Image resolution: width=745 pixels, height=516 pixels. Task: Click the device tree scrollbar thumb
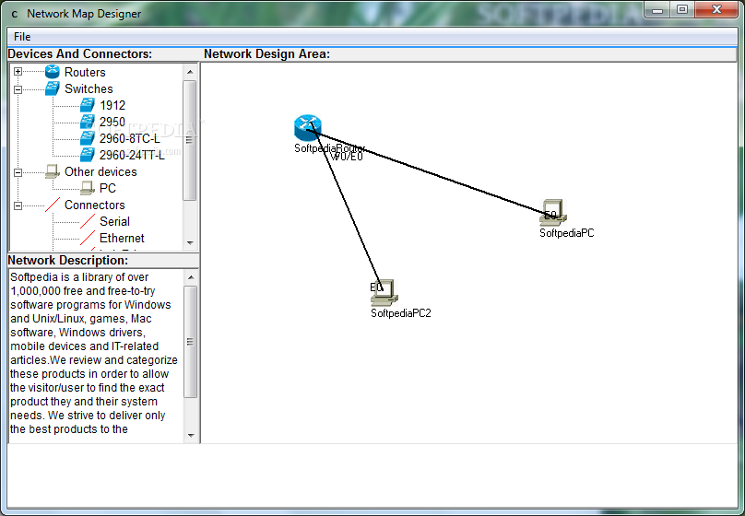click(190, 140)
